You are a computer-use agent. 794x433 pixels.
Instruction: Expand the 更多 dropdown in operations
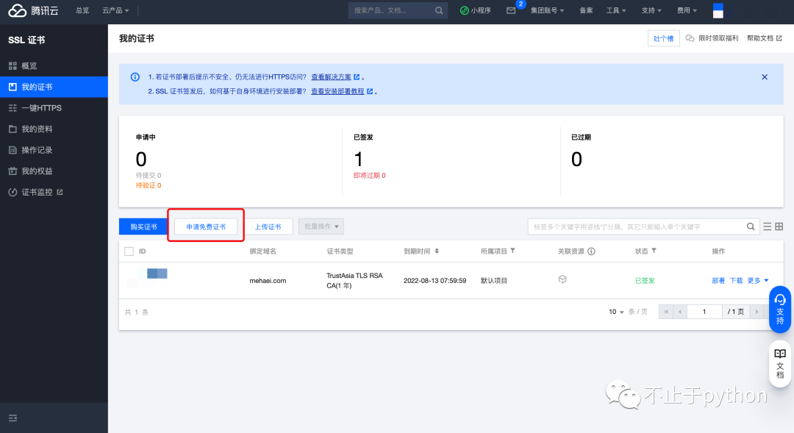click(758, 280)
